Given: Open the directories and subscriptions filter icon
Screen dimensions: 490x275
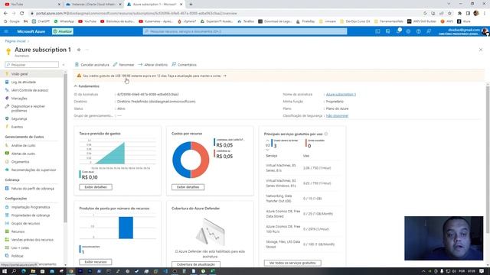Looking at the screenshot, I should click(388, 31).
